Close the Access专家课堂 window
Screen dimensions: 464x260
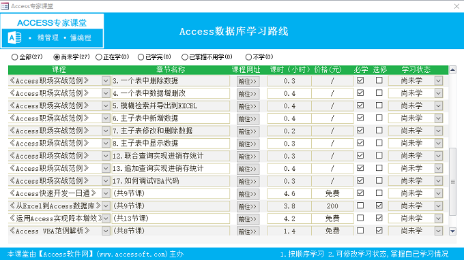(456, 6)
